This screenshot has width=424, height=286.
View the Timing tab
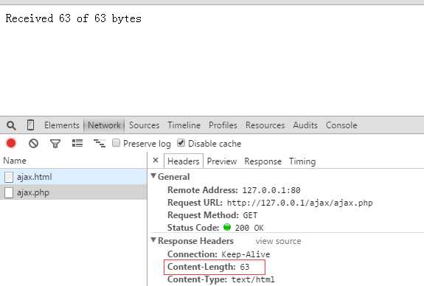tap(302, 161)
